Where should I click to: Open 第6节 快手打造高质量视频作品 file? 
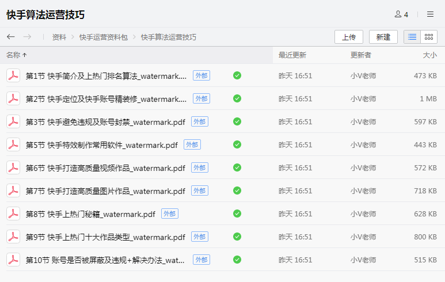[105, 168]
